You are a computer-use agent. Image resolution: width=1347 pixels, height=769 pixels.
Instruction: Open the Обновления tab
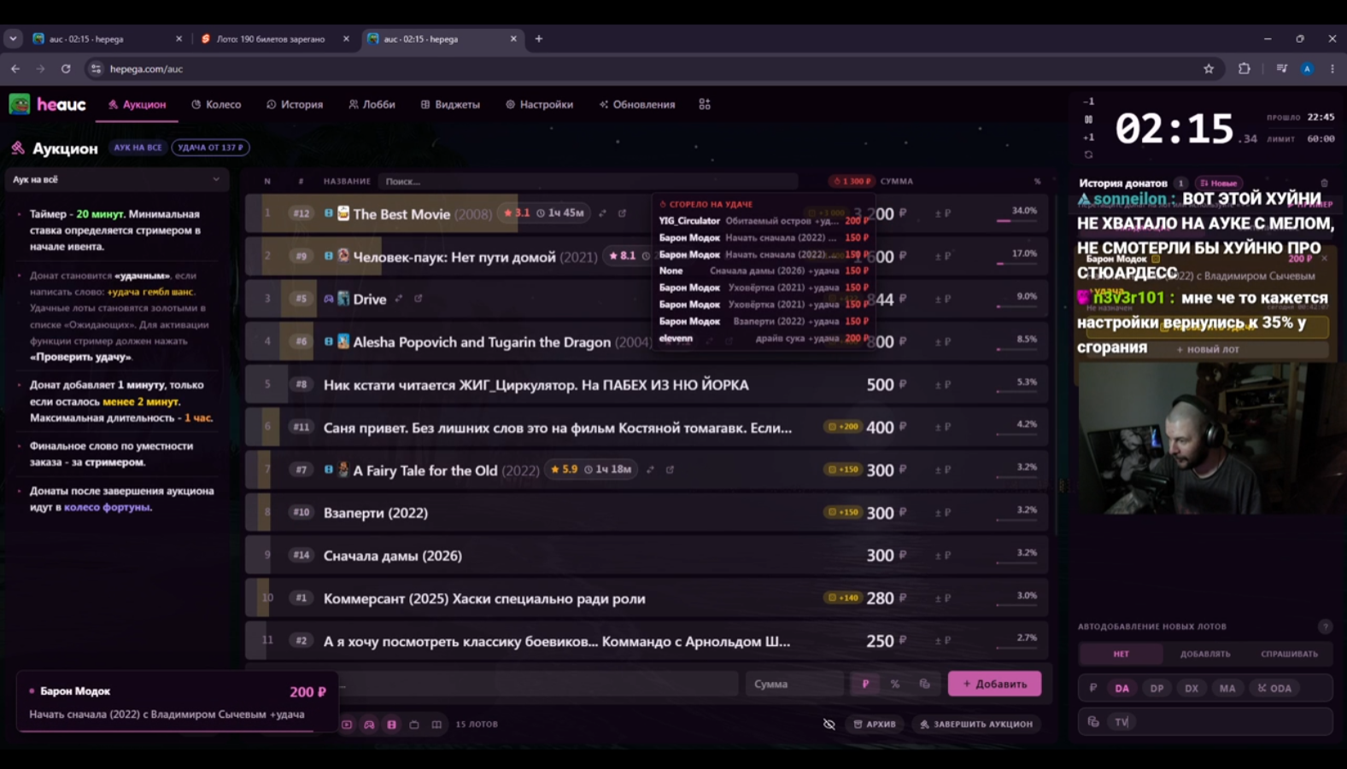637,104
